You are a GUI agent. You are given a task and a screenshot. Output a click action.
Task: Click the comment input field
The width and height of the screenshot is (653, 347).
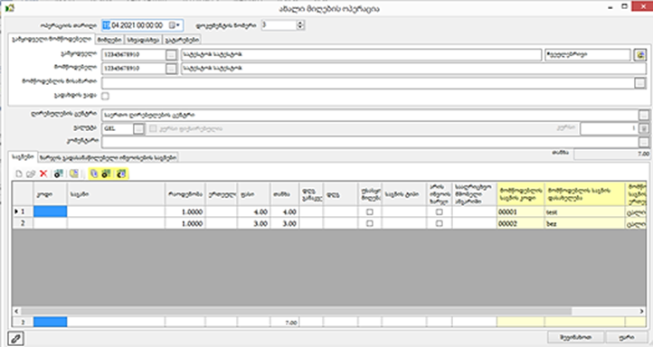(x=370, y=142)
